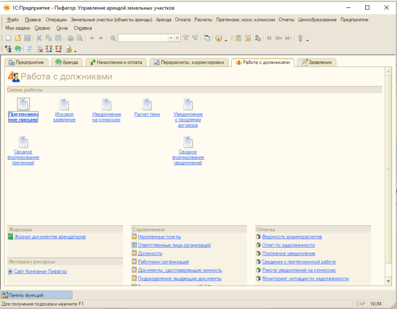The width and height of the screenshot is (397, 309).
Task: Switch to the Заявления tab
Action: (x=319, y=62)
